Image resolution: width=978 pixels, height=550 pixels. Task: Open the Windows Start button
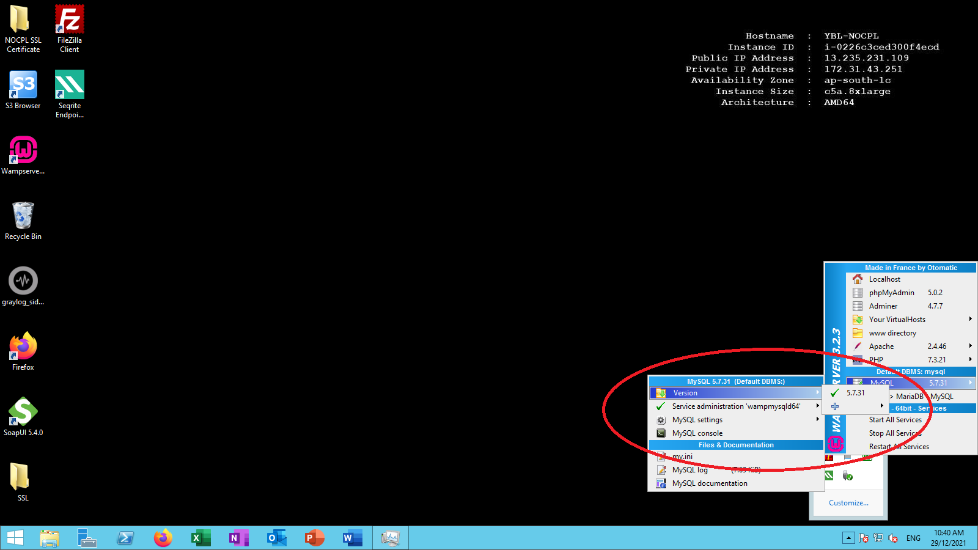15,538
